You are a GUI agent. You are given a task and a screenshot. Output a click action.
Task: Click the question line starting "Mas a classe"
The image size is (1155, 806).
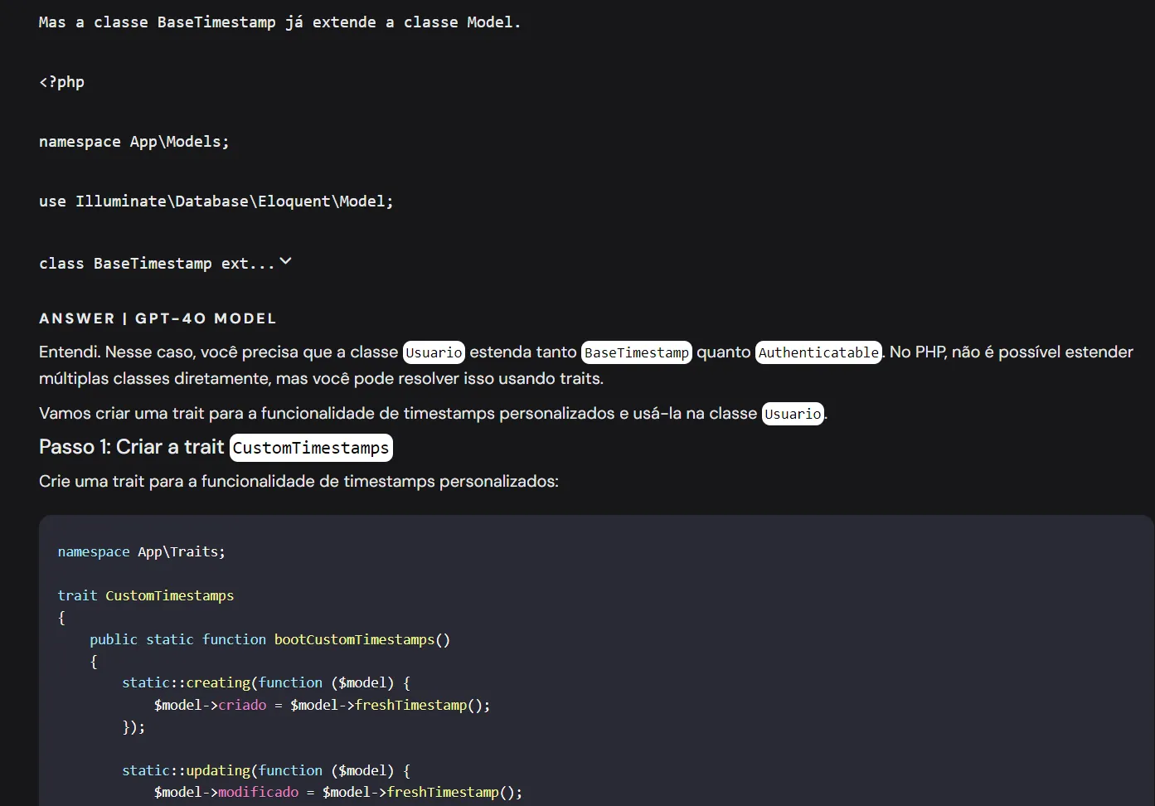[x=279, y=22]
